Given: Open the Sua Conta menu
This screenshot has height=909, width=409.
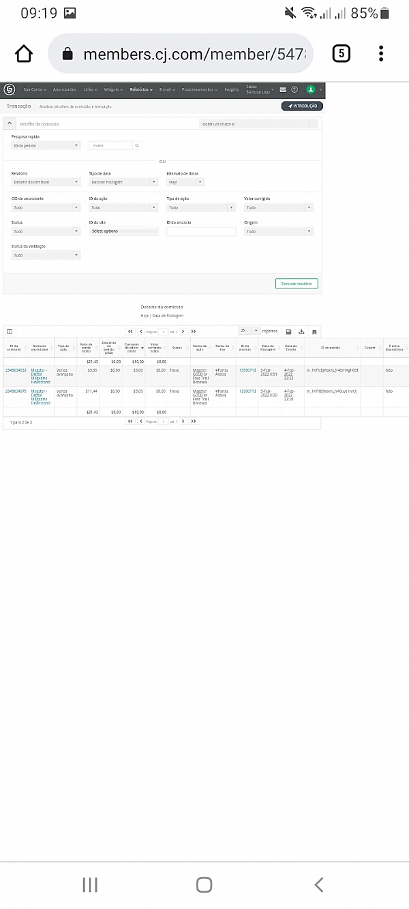Looking at the screenshot, I should [x=34, y=89].
